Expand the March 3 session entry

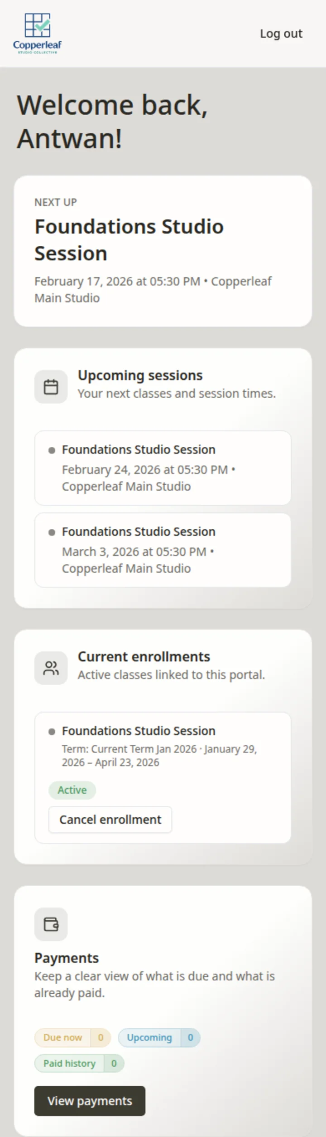pyautogui.click(x=162, y=550)
